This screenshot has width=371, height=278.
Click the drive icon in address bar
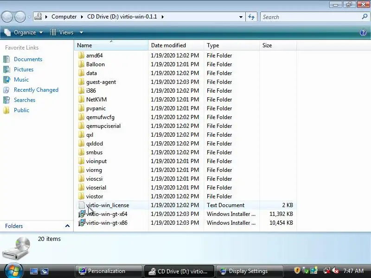click(x=38, y=17)
